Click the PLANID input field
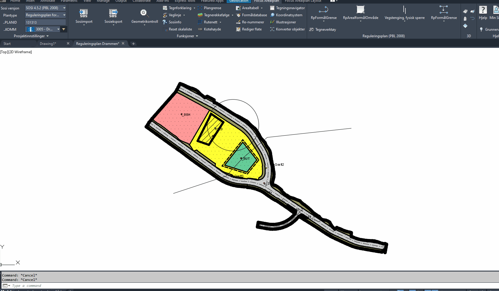Viewport: 499px width, 291px height. 45,22
